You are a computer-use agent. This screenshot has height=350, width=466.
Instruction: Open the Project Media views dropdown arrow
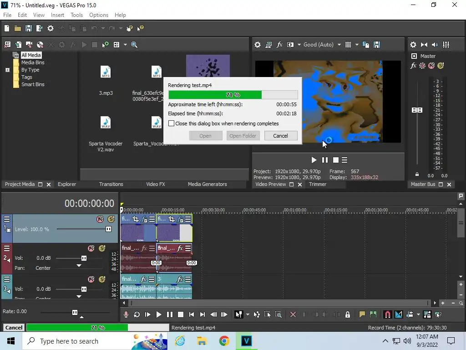coord(125,45)
